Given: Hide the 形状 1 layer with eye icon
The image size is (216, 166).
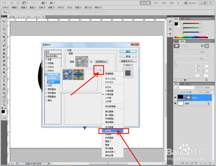Looking at the screenshot, I should (175, 98).
